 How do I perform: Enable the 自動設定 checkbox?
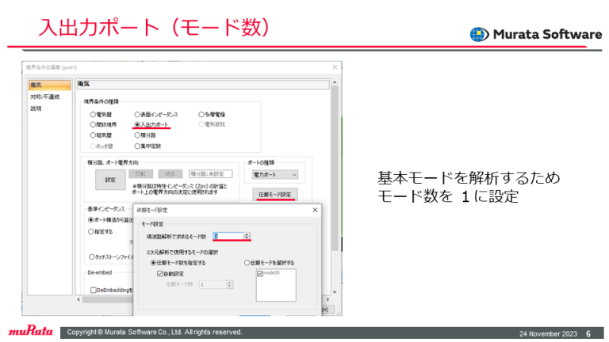pos(160,272)
